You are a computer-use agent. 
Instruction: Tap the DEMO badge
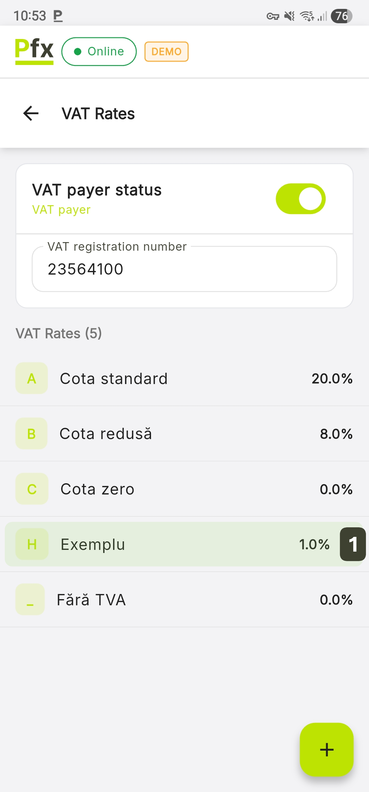pos(166,52)
